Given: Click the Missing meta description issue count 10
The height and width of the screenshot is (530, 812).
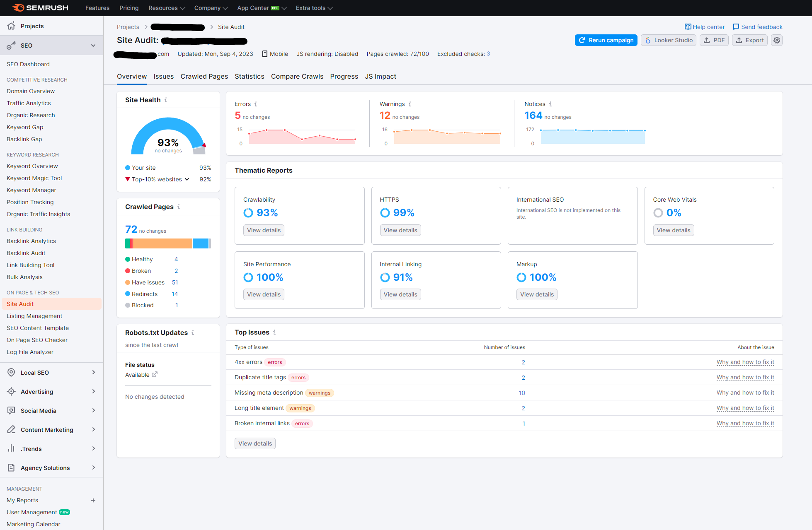Looking at the screenshot, I should click(521, 393).
